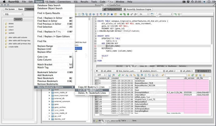The width and height of the screenshot is (216, 126).
Task: Expand the identity_xref tree node
Action: (x=49, y=119)
